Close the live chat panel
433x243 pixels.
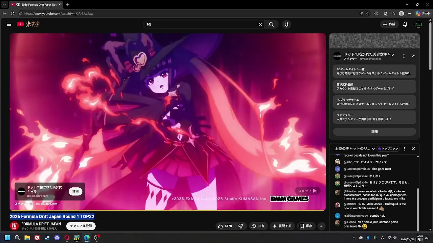click(413, 148)
